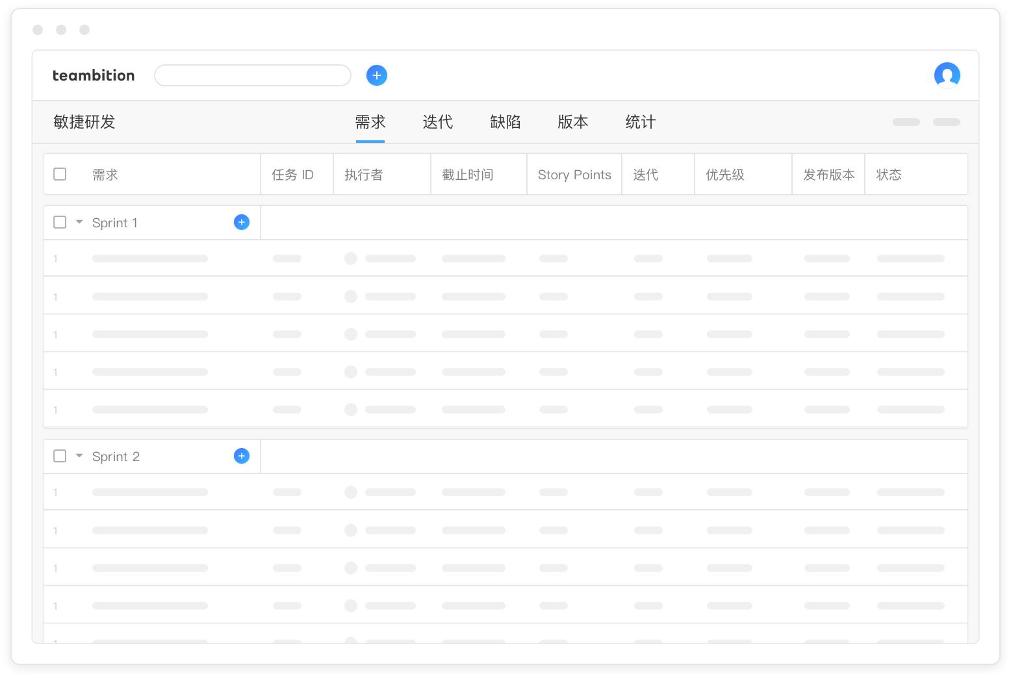
Task: Add a new item to Sprint 1
Action: (x=242, y=222)
